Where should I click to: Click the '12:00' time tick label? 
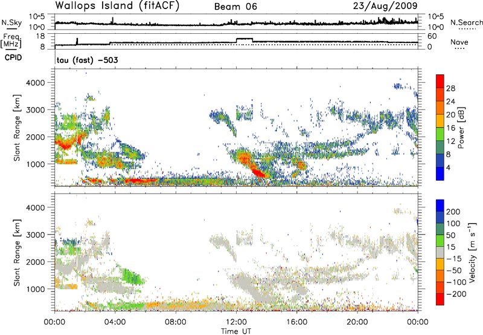[x=236, y=322]
